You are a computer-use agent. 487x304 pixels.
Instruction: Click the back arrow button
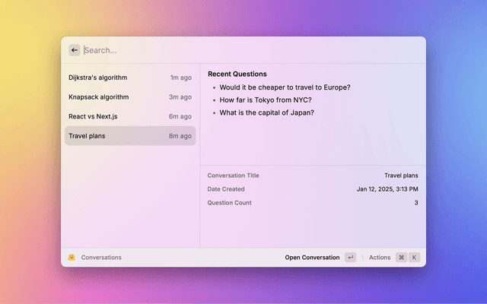pyautogui.click(x=74, y=50)
